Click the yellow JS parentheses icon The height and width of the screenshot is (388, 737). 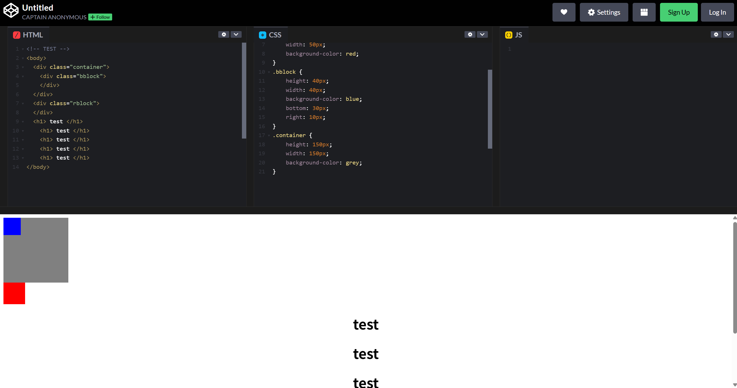point(509,35)
